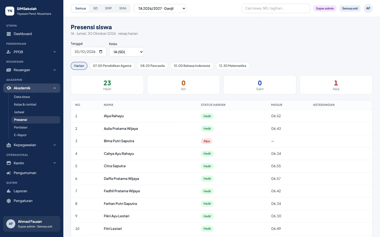Screen dimensions: 380x237
Task: Switch to the SMA unit tab
Action: coord(123,8)
